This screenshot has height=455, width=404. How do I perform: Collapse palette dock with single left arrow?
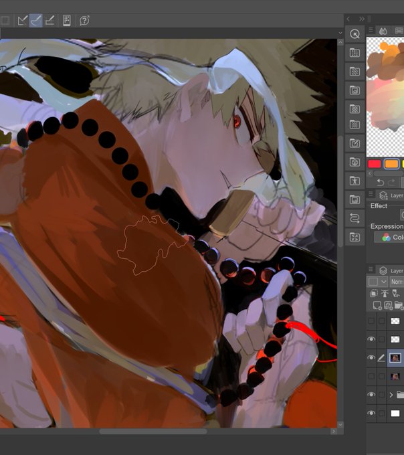(x=348, y=19)
